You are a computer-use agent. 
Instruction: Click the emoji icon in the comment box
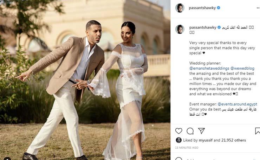coord(178,159)
